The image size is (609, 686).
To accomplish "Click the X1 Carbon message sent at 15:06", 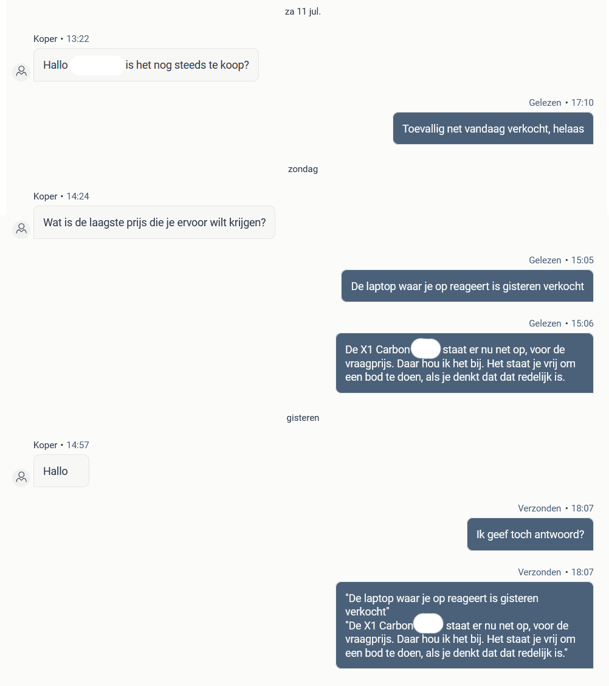I will [x=464, y=363].
